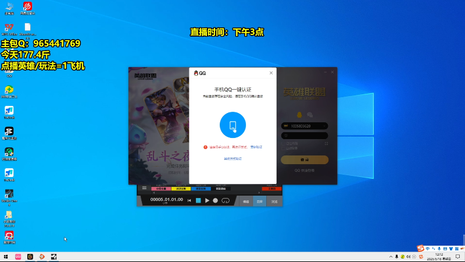Click the password field in League login
The image size is (465, 262).
304,136
